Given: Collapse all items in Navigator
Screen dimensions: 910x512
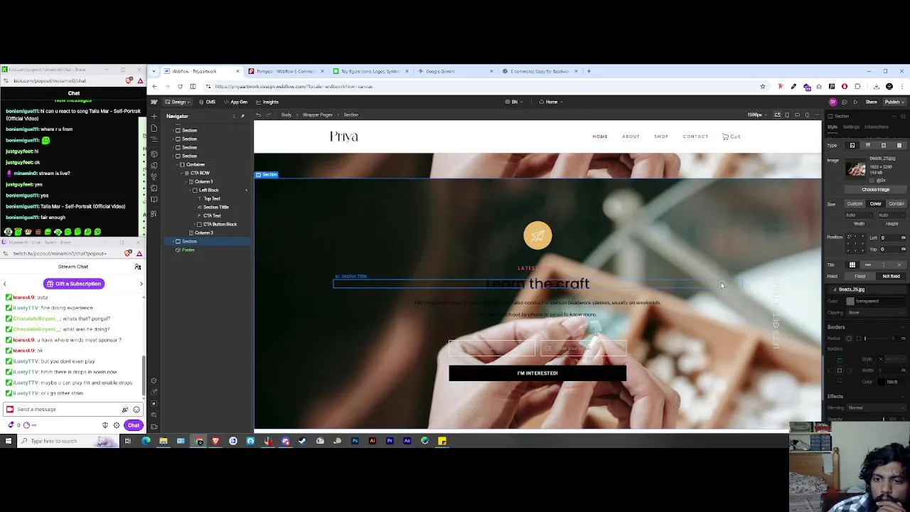Looking at the screenshot, I should 234,116.
